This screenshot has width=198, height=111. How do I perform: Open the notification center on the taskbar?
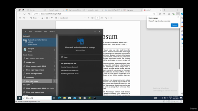point(181,98)
